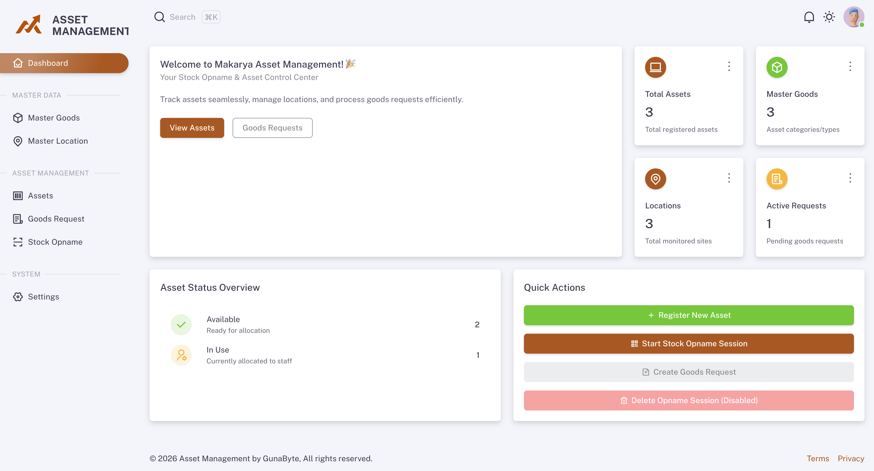Image resolution: width=874 pixels, height=471 pixels.
Task: Go to Dashboard in sidebar
Action: (64, 63)
